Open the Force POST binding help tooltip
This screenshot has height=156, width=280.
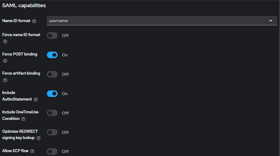point(5,61)
